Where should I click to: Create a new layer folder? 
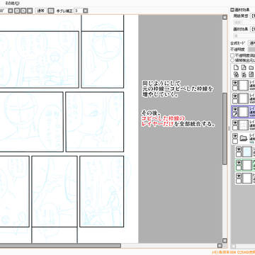tap(252, 68)
